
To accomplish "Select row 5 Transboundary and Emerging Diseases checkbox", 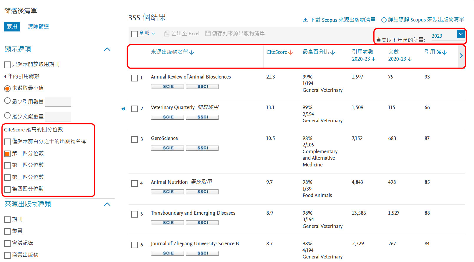I will (134, 214).
